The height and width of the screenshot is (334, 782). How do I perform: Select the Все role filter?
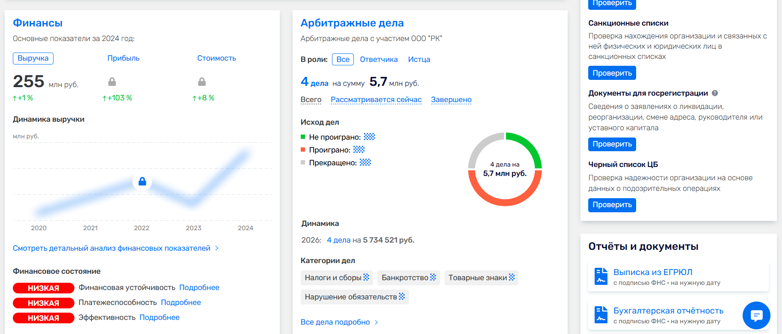(x=343, y=59)
